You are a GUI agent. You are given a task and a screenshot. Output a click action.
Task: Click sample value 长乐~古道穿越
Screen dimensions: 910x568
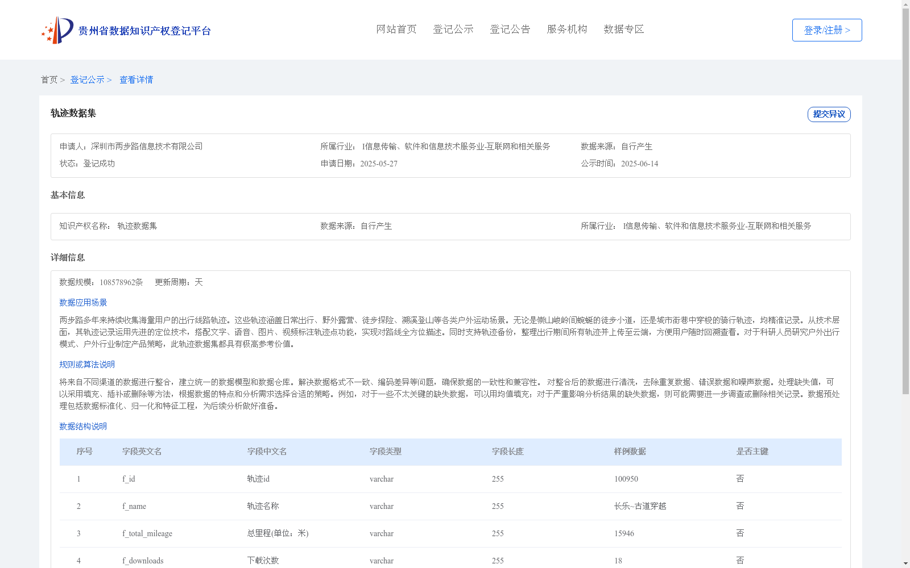tap(640, 506)
